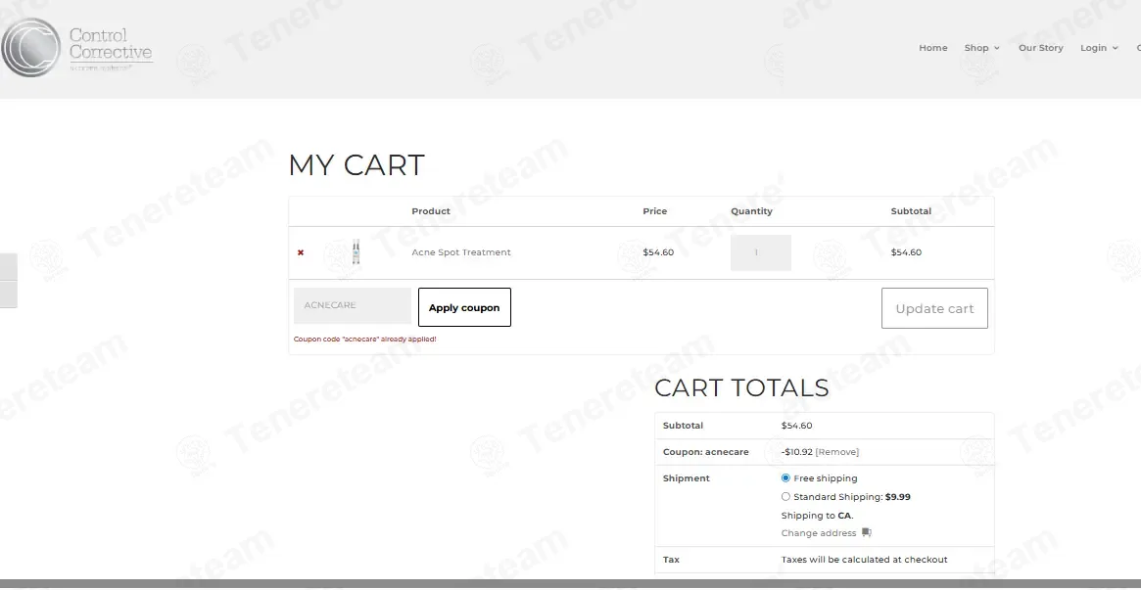Click the Price column header
This screenshot has width=1141, height=590.
pyautogui.click(x=655, y=211)
